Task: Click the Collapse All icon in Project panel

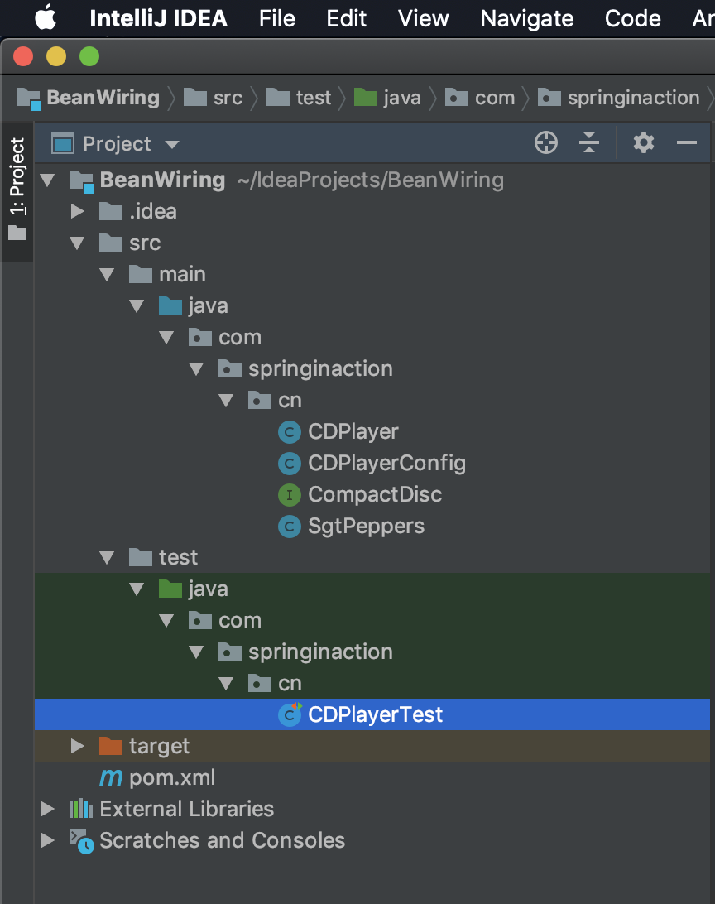Action: pos(589,143)
